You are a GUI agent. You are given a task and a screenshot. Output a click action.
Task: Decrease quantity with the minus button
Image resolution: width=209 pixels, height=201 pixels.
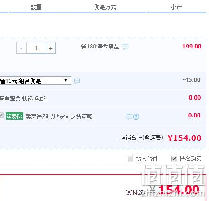pyautogui.click(x=21, y=48)
